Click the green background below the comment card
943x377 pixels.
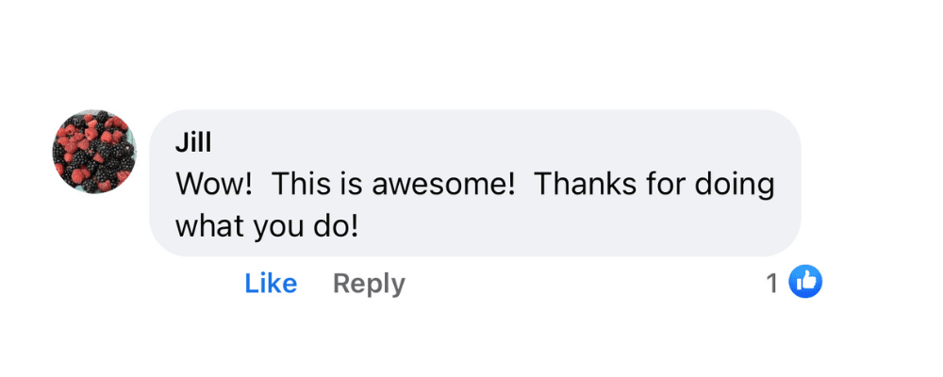point(471,341)
